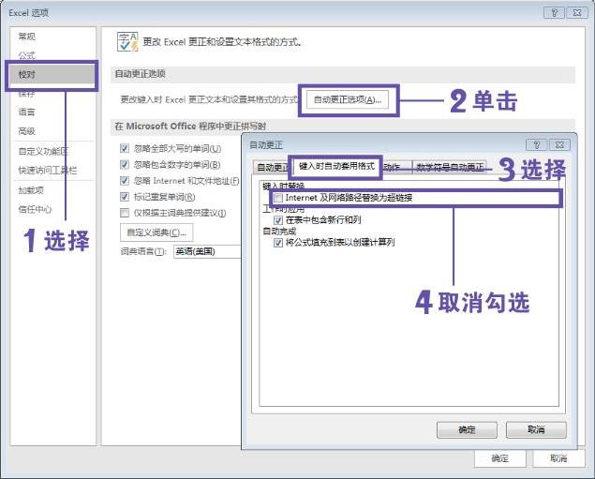Switch to the 自动更正 tab
Screen dimensions: 595x479
pos(272,168)
